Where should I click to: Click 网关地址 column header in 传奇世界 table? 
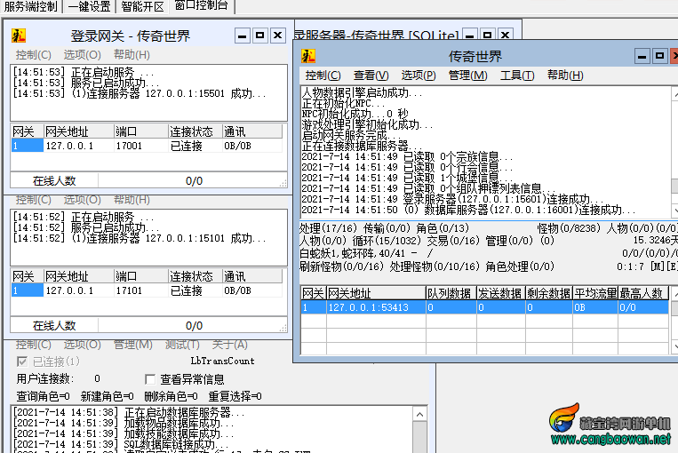(x=376, y=293)
